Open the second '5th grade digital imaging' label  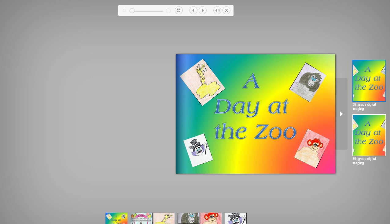(x=364, y=161)
